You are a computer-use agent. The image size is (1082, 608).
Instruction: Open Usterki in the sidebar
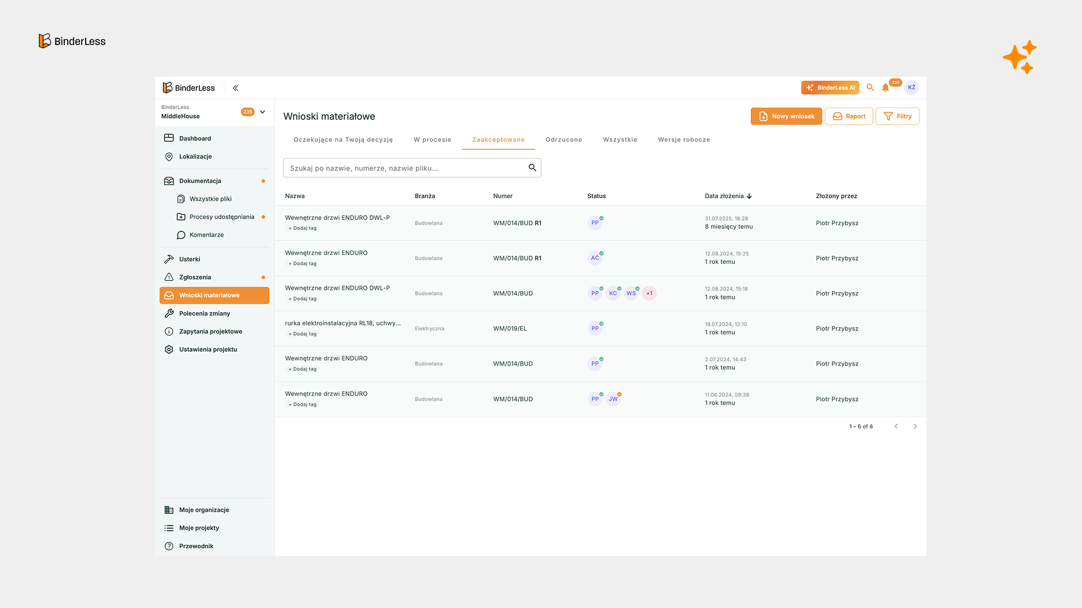tap(189, 260)
